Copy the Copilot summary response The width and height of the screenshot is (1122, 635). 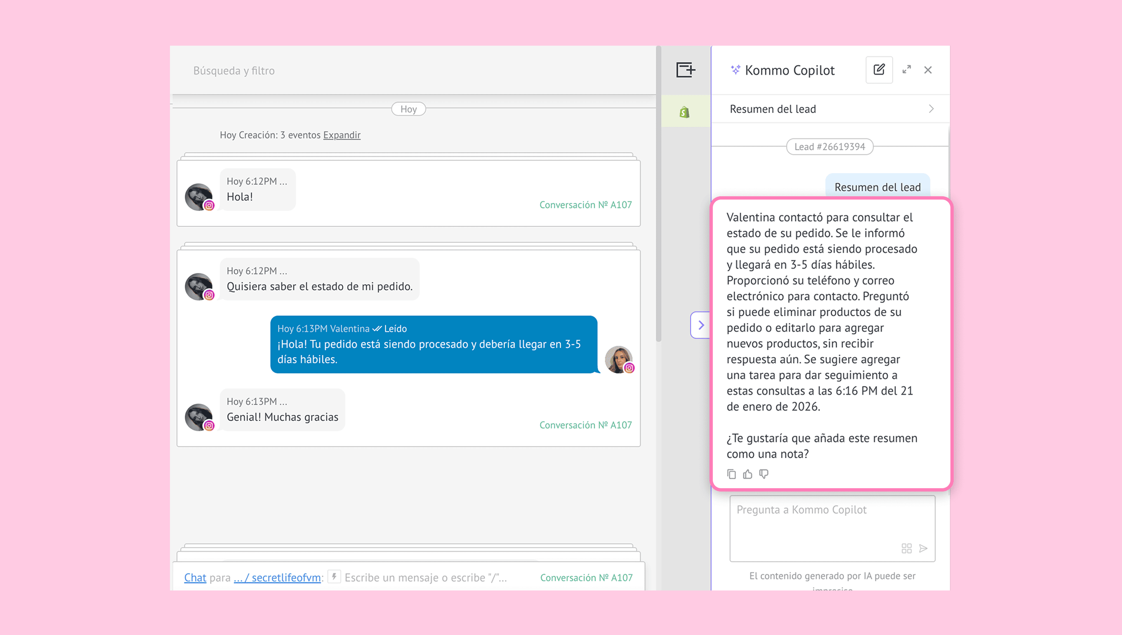[x=731, y=474]
